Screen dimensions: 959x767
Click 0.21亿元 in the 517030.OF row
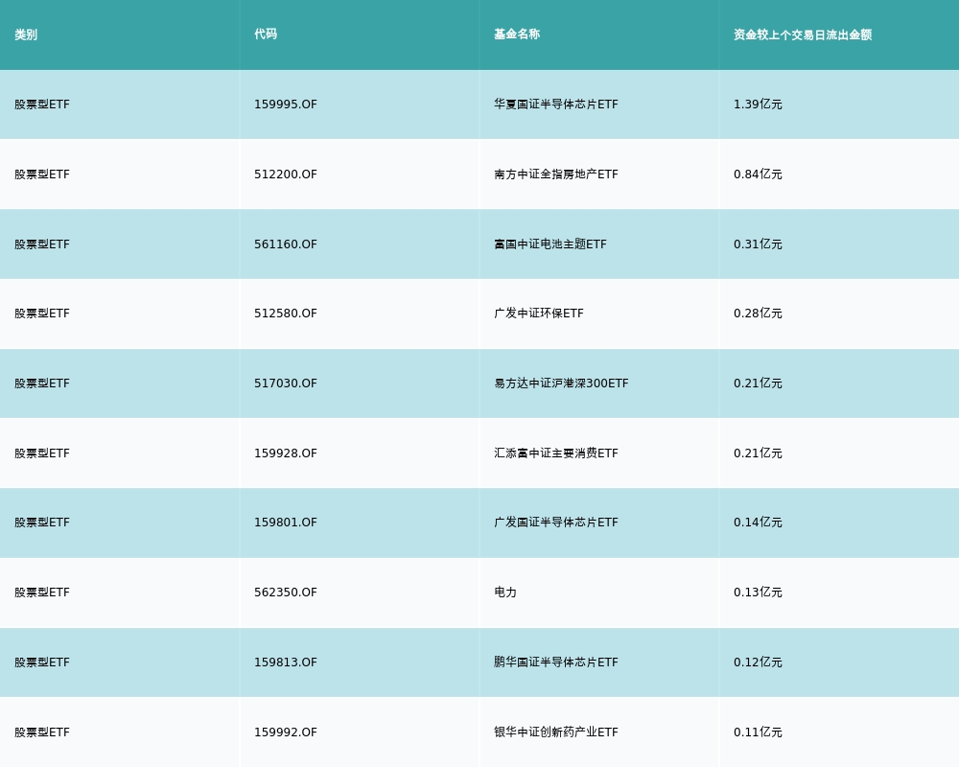[x=758, y=383]
